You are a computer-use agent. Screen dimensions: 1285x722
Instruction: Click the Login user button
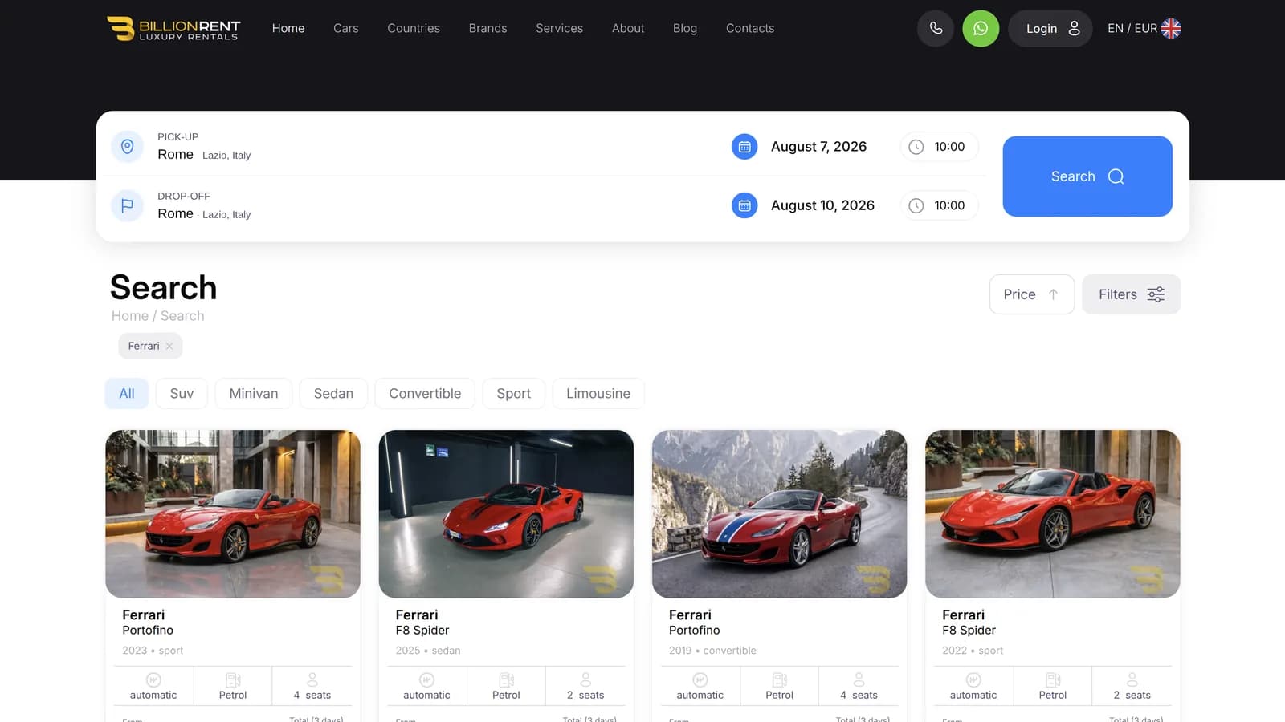tap(1050, 28)
